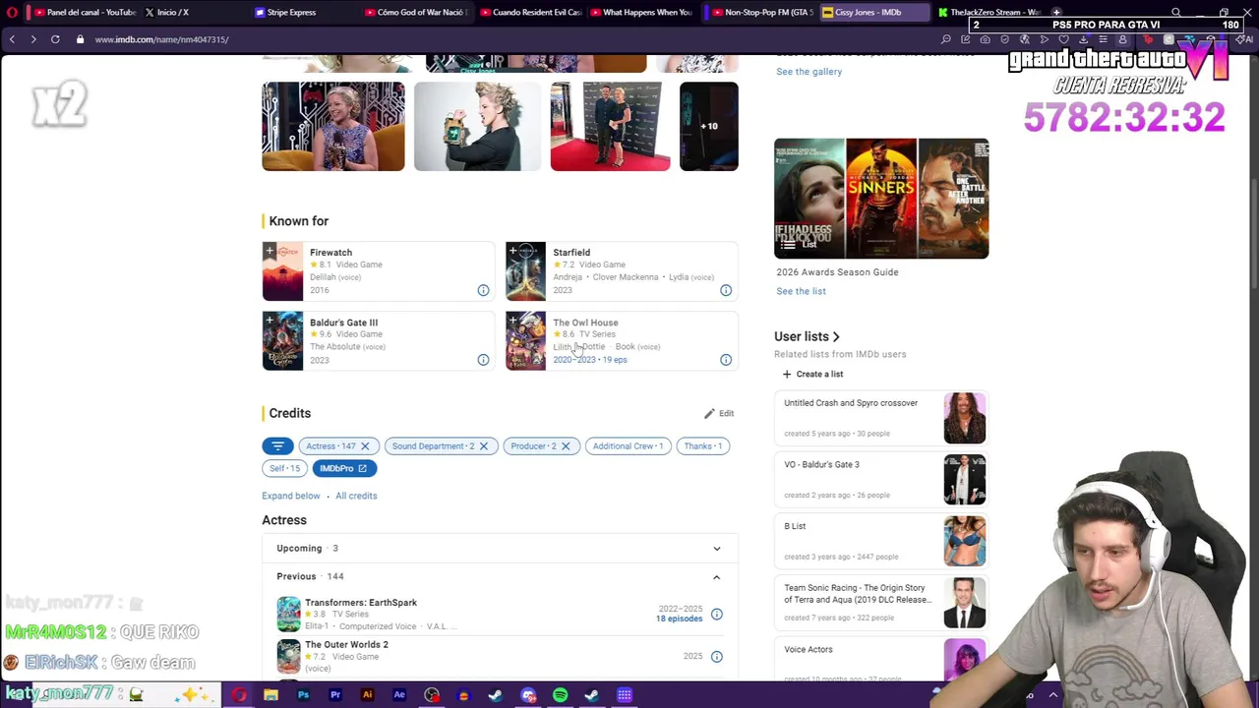Open Illustrator from the taskbar
This screenshot has width=1259, height=708.
click(x=367, y=695)
